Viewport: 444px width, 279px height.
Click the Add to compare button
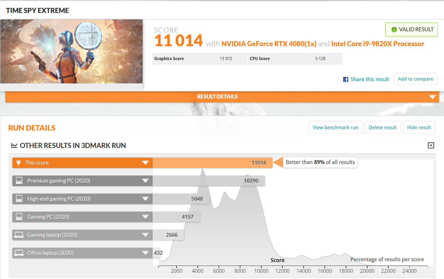pos(415,79)
